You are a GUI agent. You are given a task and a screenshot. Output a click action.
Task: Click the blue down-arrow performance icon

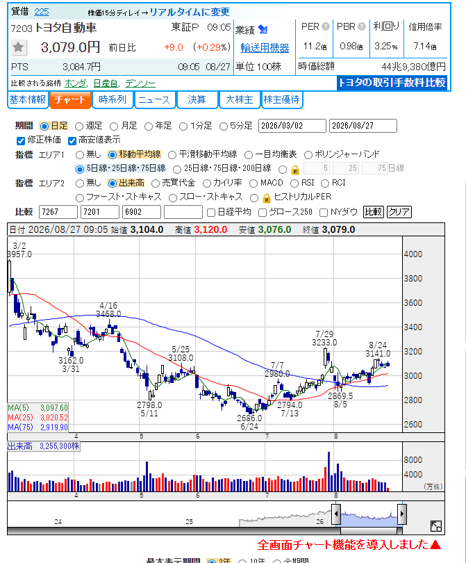pyautogui.click(x=263, y=29)
